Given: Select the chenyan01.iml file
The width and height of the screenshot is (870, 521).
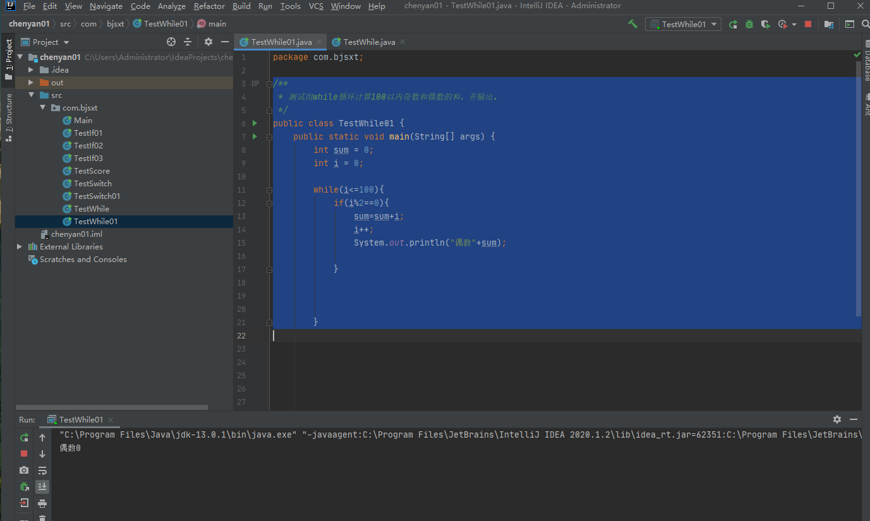Looking at the screenshot, I should pyautogui.click(x=76, y=234).
